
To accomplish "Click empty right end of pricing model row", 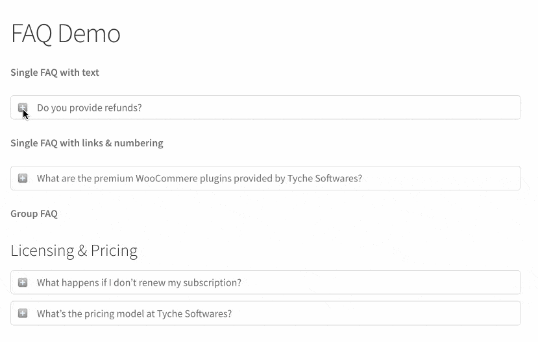I will pyautogui.click(x=454, y=313).
